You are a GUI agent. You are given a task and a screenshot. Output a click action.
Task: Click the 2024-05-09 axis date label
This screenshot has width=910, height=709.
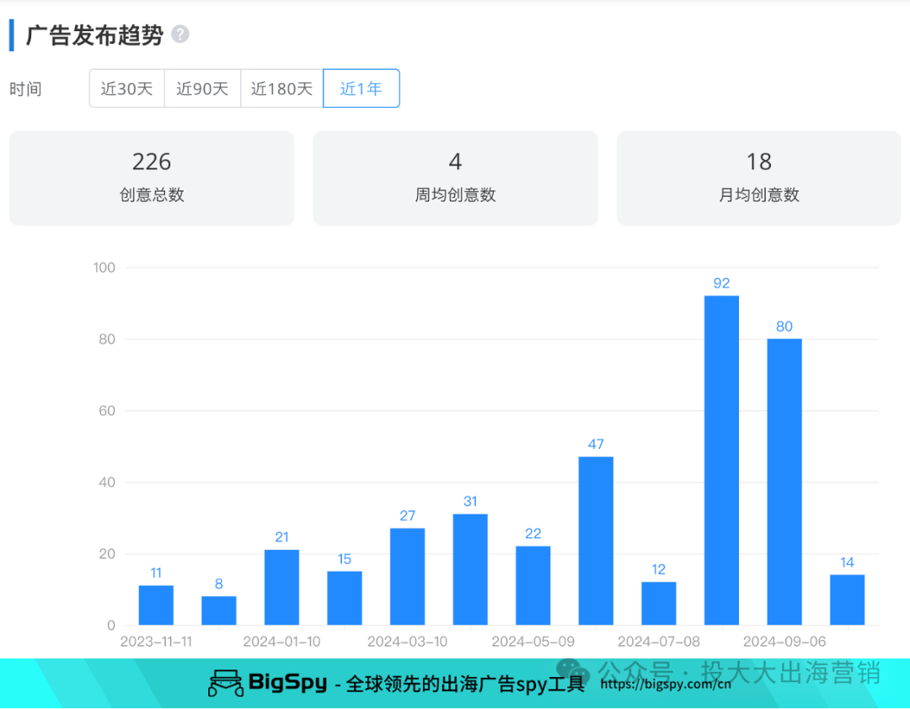click(533, 642)
